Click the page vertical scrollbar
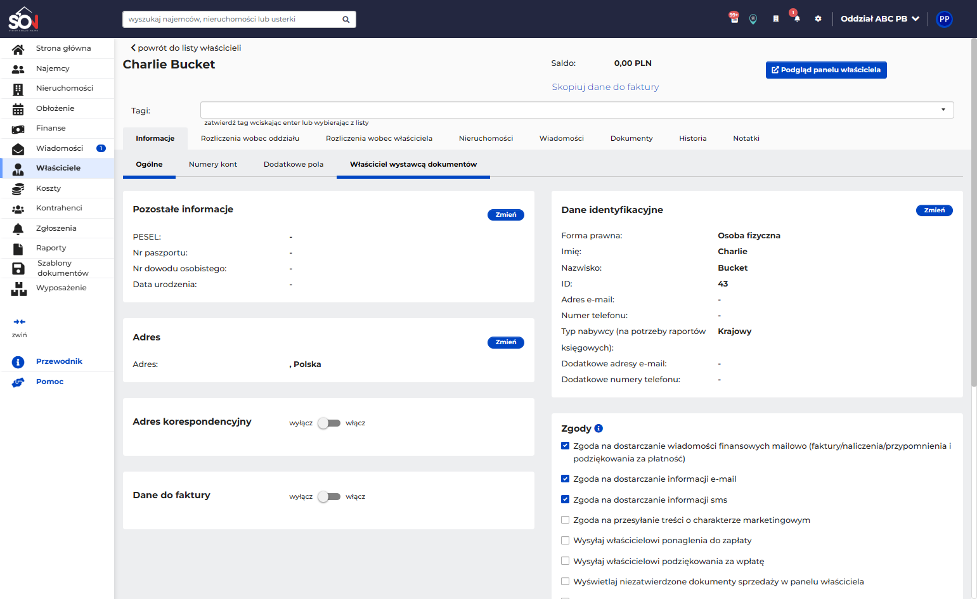 click(974, 212)
